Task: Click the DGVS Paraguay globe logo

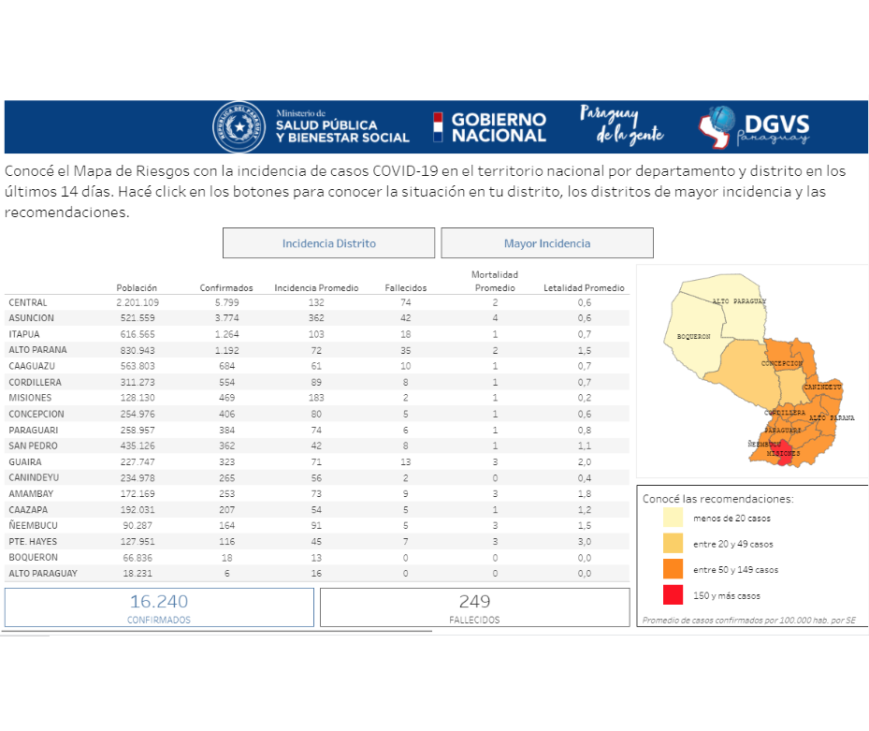Action: click(720, 126)
